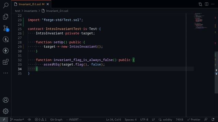Open Git Graph from status bar
The image size is (218, 122).
[x=56, y=120]
